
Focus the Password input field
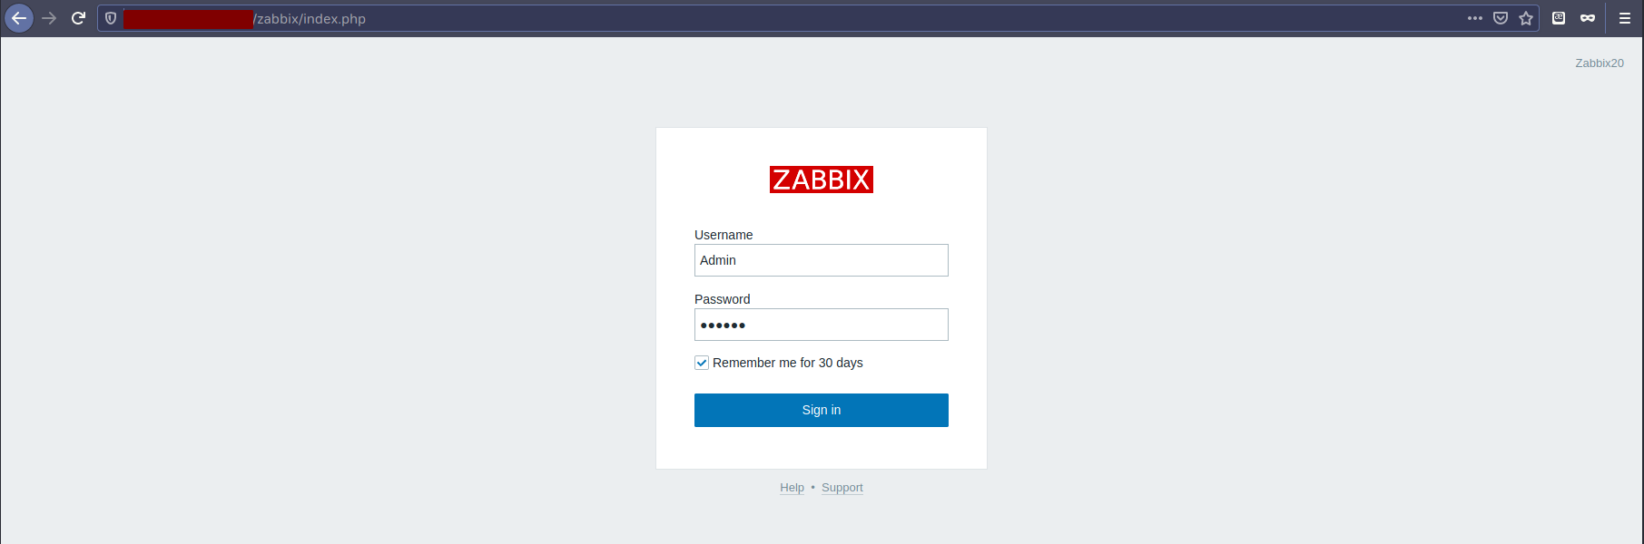click(x=822, y=325)
